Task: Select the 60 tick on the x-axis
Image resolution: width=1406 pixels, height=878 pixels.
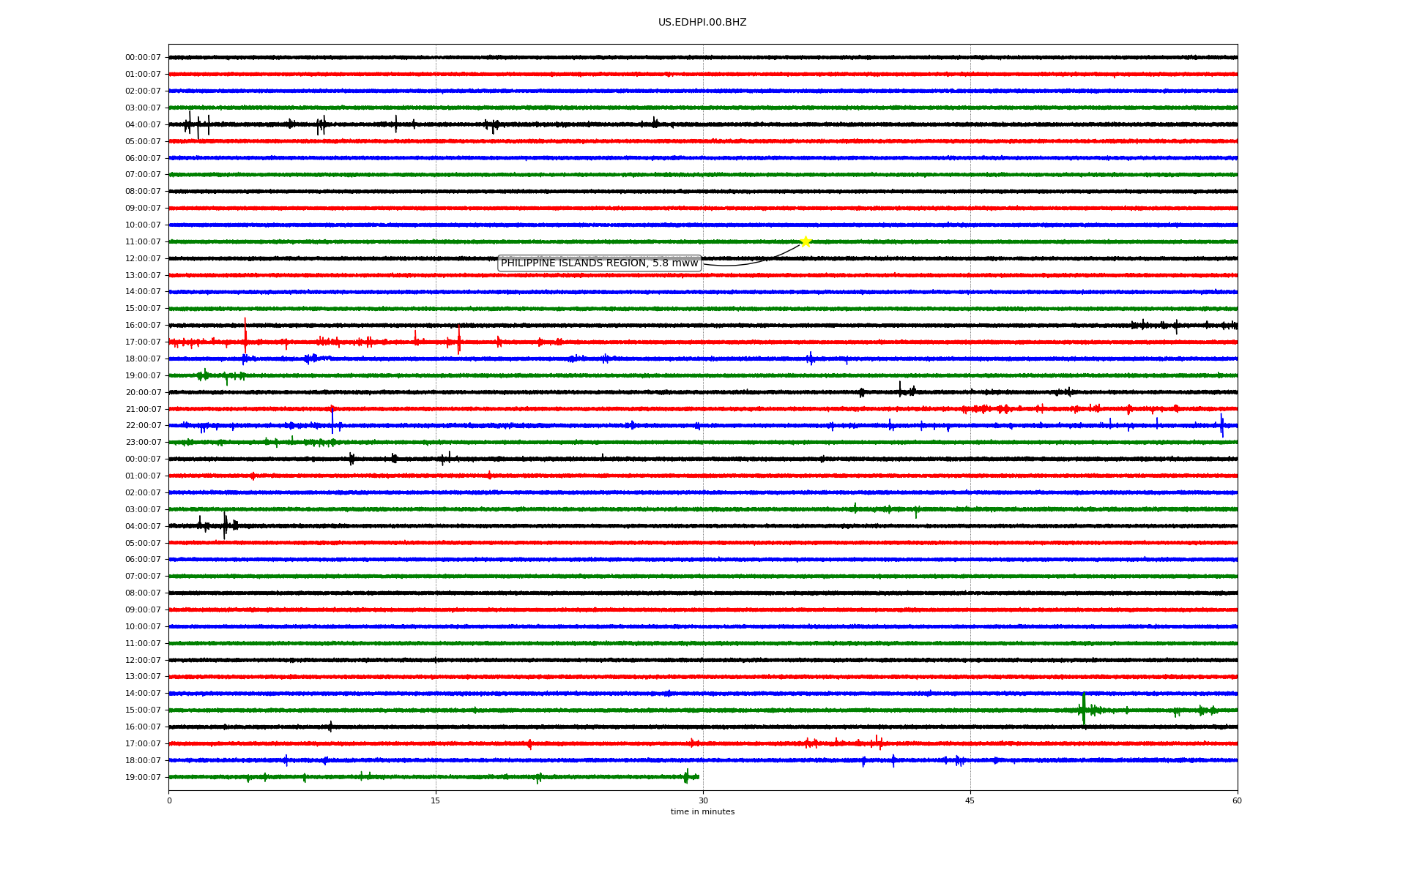Action: click(1237, 800)
